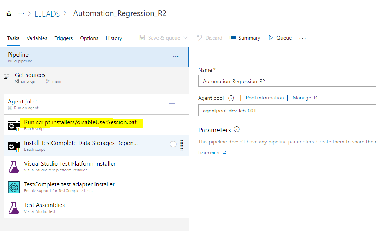Click the Queue button
Viewport: 376px width, 231px height.
tap(280, 38)
